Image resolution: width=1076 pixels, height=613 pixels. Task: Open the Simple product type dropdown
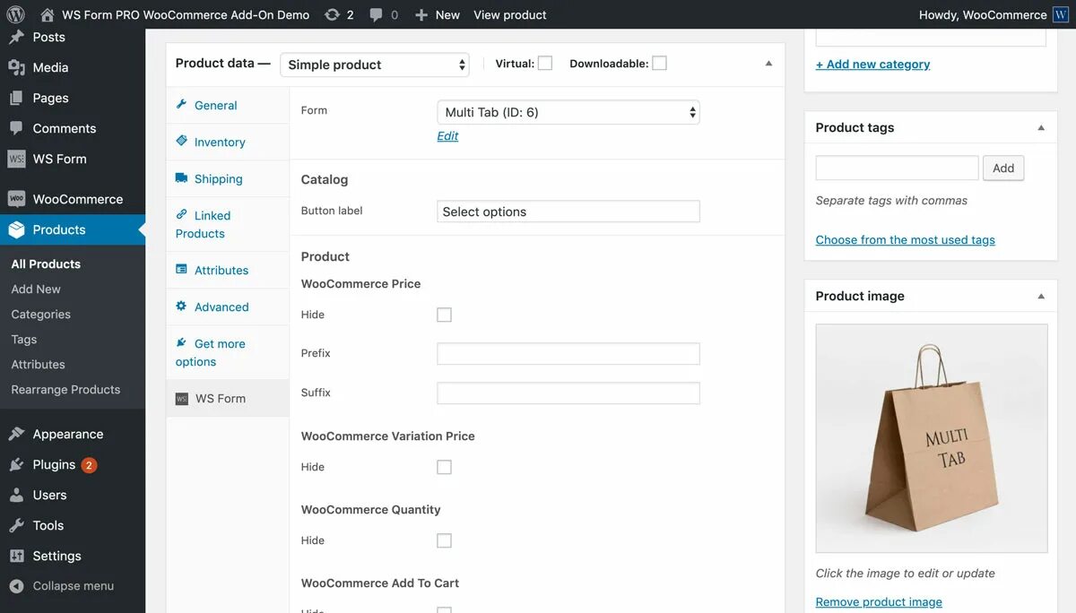(x=375, y=64)
